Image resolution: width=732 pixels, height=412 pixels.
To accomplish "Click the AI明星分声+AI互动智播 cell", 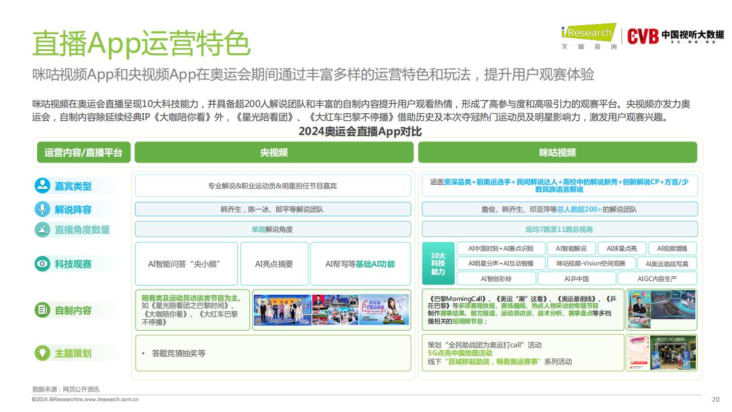I will coord(500,264).
